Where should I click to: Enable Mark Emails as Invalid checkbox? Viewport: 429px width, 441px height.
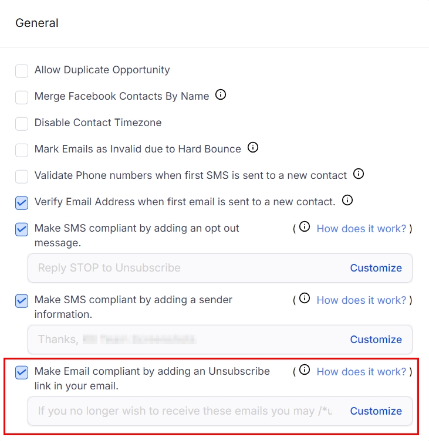tap(22, 150)
